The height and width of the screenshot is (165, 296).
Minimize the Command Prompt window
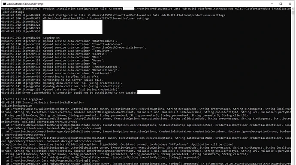[272, 4]
